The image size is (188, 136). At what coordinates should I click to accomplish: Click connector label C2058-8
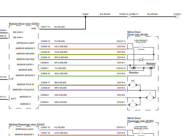tap(44, 102)
